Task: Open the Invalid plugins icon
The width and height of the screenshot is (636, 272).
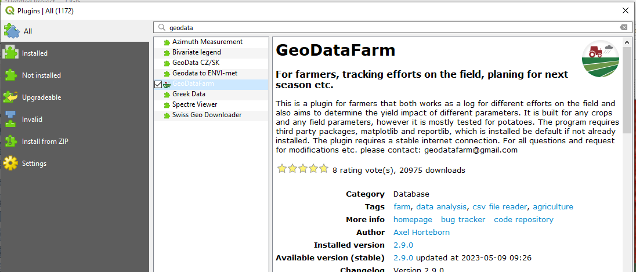Action: tap(11, 119)
